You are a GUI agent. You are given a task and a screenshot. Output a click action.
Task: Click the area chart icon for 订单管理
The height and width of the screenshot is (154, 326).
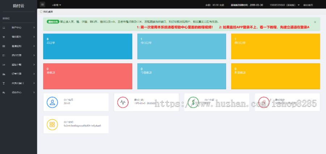click(x=4, y=74)
